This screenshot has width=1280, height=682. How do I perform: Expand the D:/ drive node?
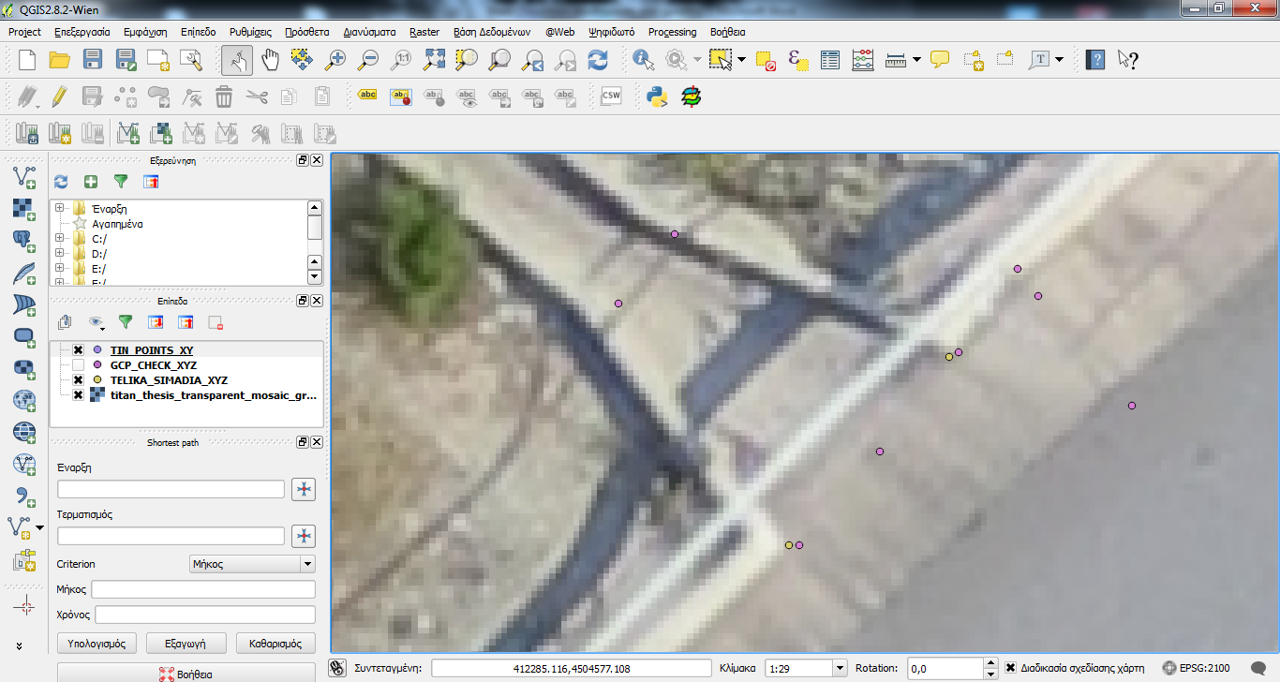(x=59, y=253)
